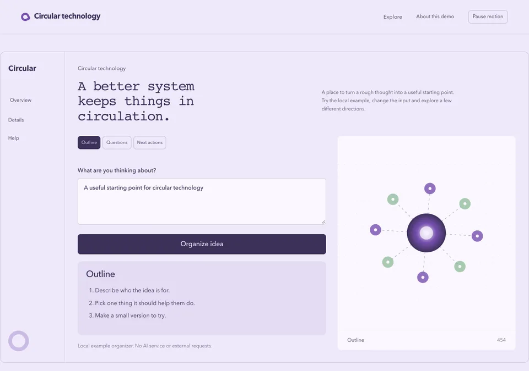Click the idea text input area

point(202,201)
